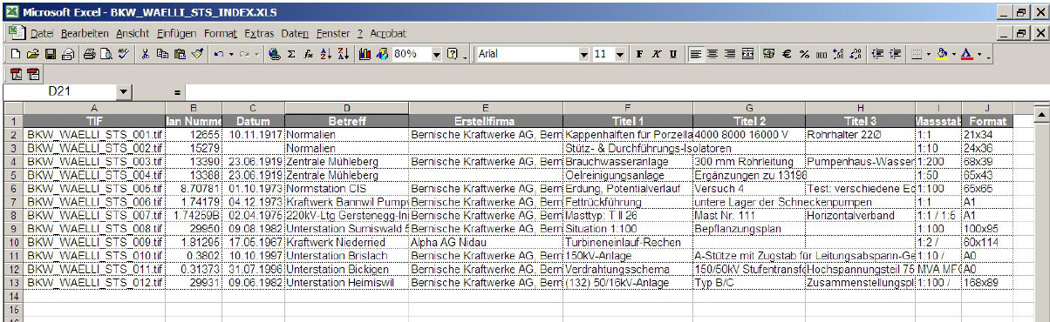Increase decimal places
1050x322 pixels.
point(838,54)
